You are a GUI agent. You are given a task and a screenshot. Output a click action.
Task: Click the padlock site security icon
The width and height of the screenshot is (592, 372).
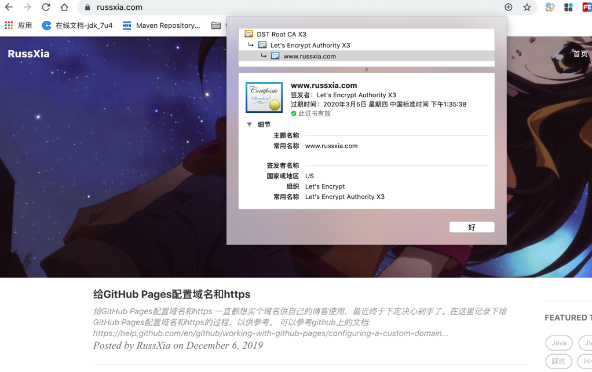click(x=87, y=7)
